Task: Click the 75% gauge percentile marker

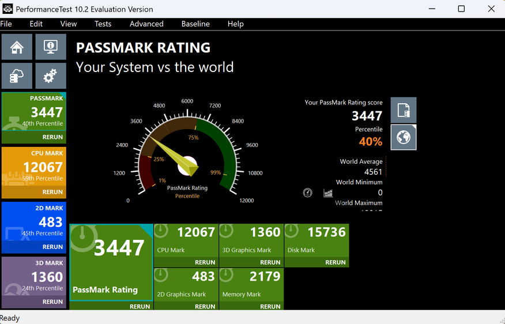Action: (x=193, y=138)
